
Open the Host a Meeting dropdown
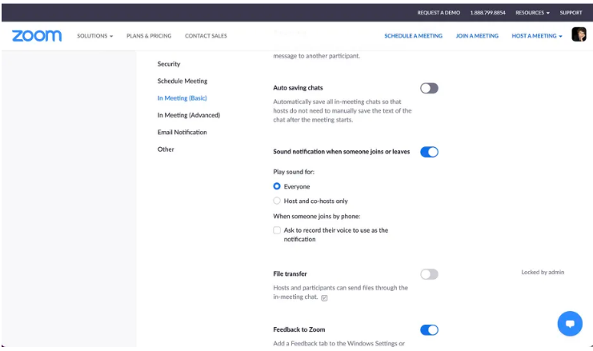click(537, 36)
